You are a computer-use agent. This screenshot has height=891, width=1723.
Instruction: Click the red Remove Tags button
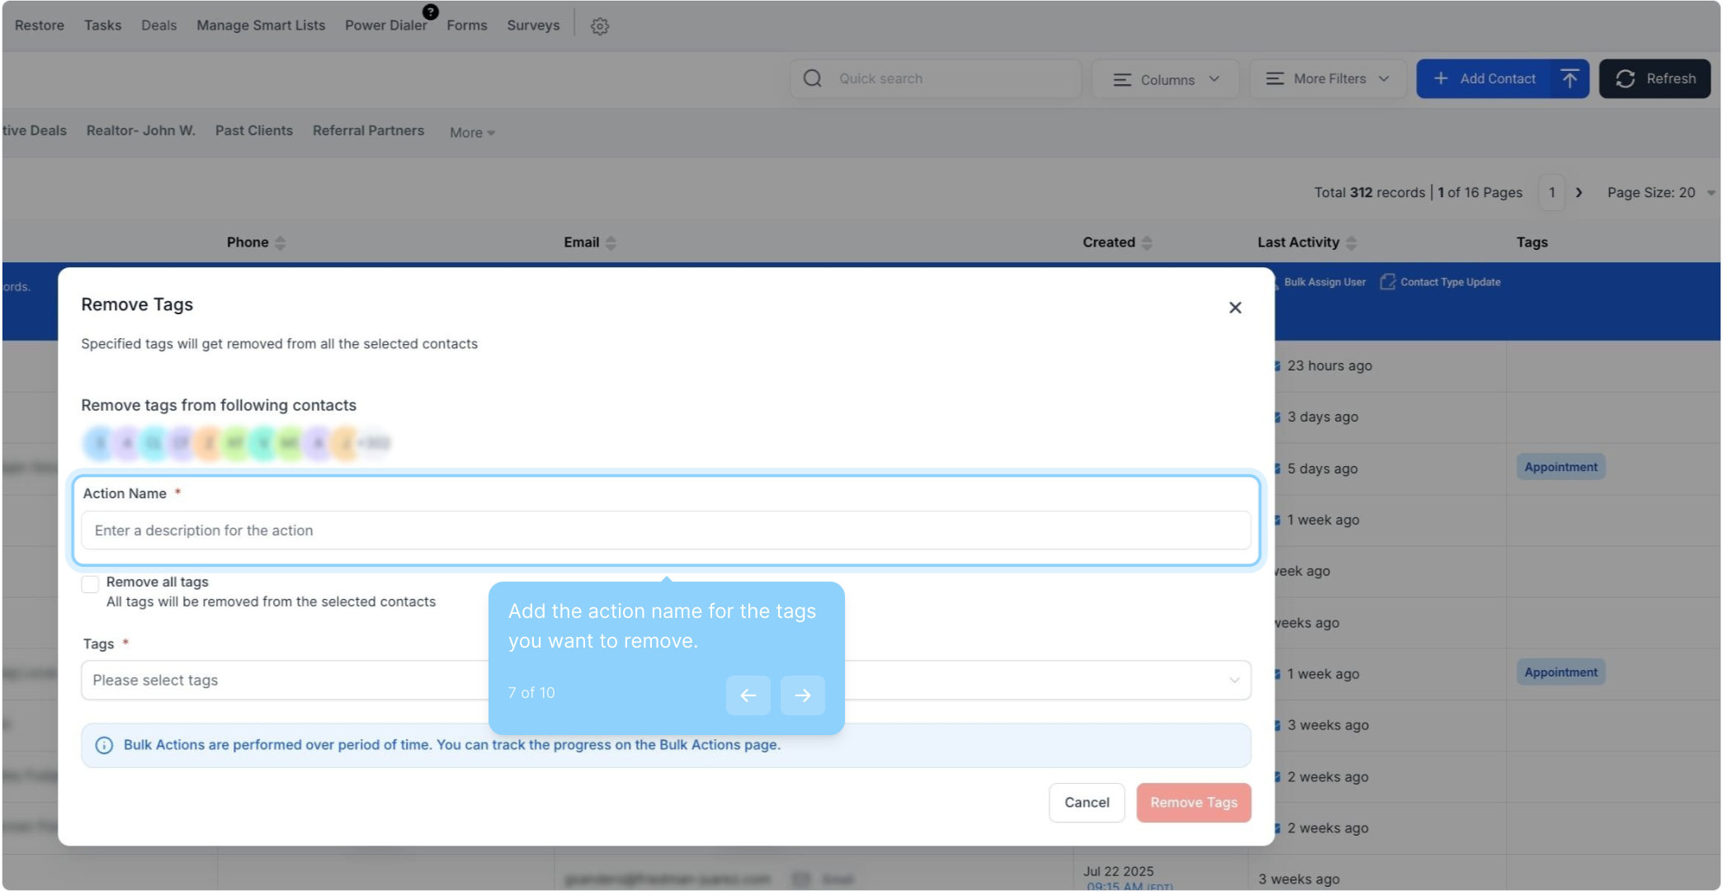pos(1193,803)
